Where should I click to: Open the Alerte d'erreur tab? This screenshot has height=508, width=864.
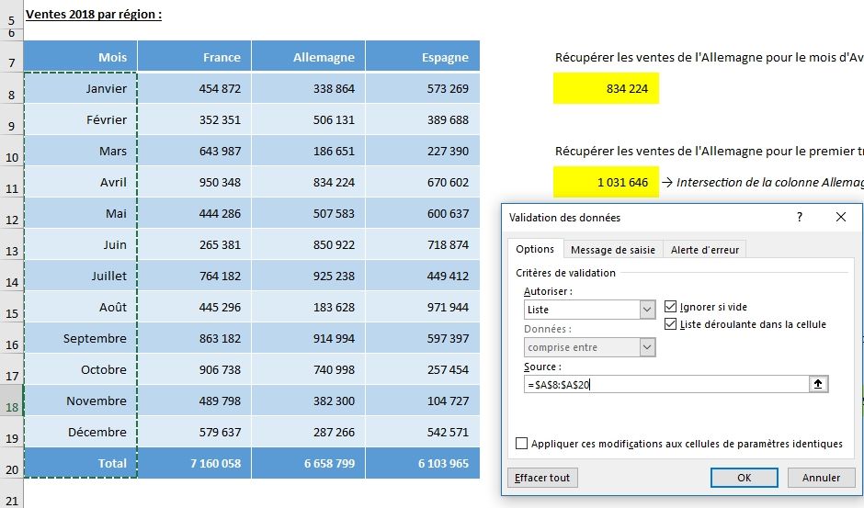[705, 250]
